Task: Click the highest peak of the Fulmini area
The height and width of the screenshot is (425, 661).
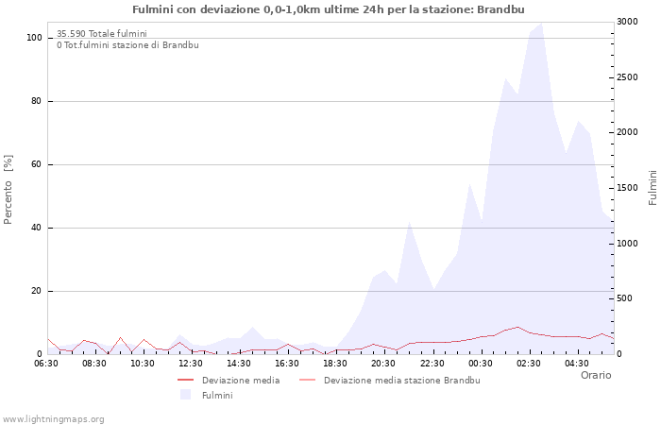Action: tap(541, 25)
